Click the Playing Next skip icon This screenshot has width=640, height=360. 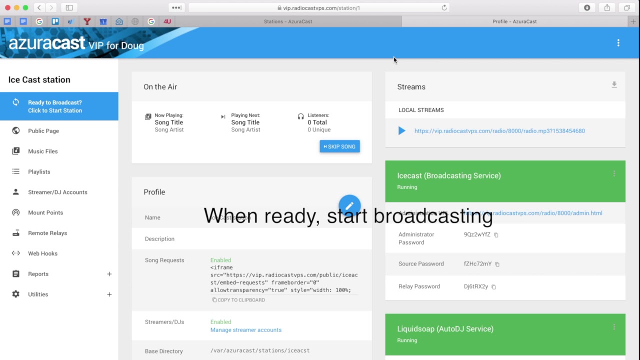(223, 116)
